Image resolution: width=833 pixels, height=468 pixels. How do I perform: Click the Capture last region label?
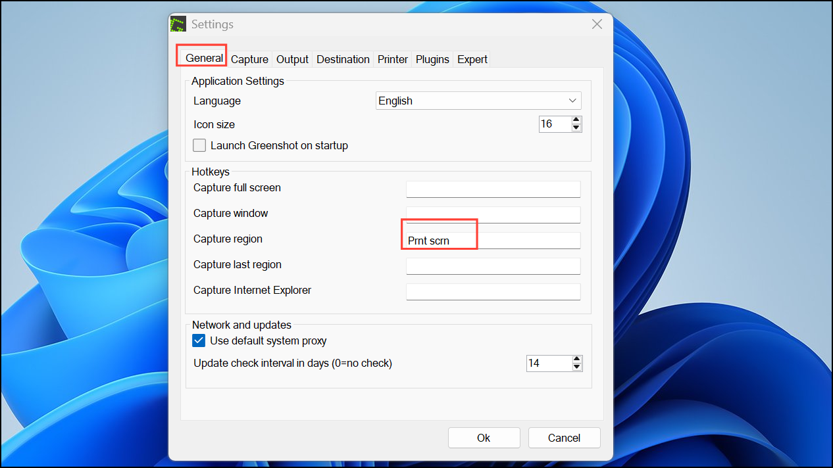point(238,264)
